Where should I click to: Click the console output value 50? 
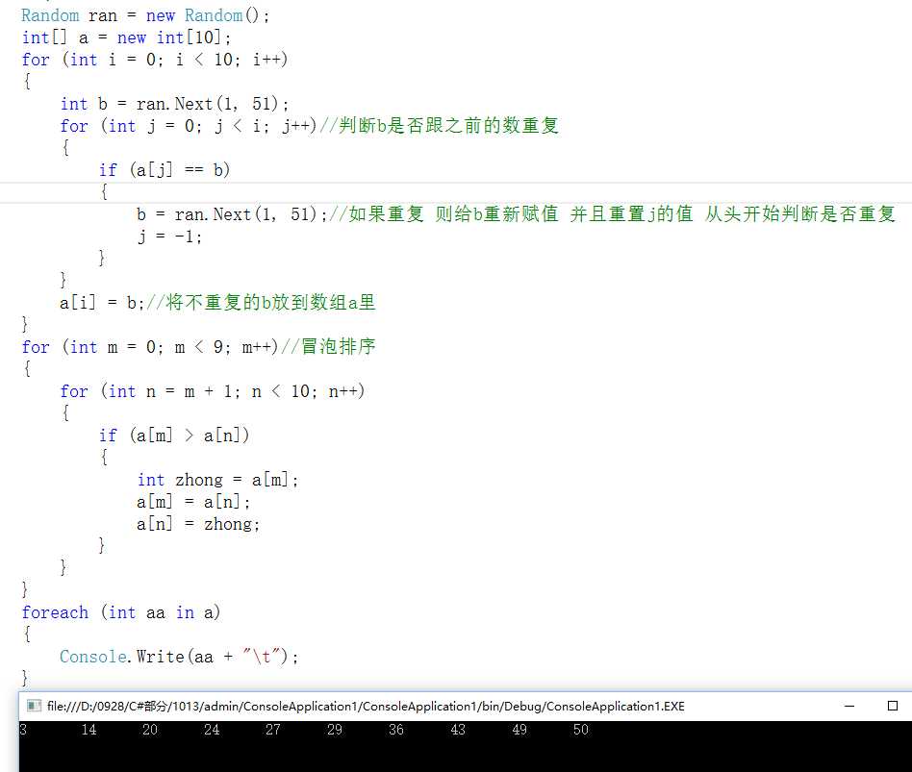click(580, 730)
